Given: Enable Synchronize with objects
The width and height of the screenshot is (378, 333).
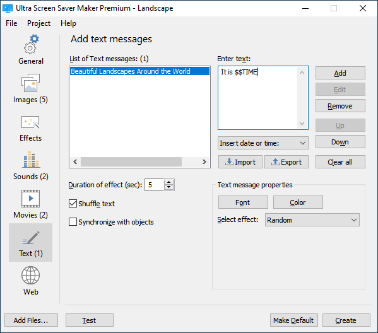Looking at the screenshot, I should pos(73,221).
